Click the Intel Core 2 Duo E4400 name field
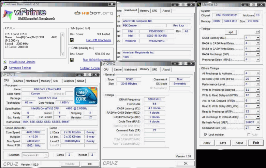The width and height of the screenshot is (266, 168). pos(47,89)
